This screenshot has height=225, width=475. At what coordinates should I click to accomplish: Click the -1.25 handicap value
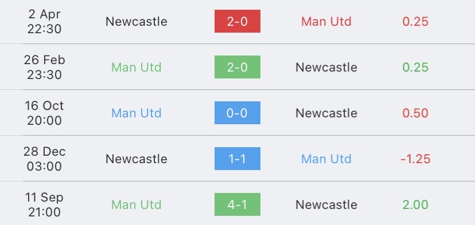(x=415, y=159)
